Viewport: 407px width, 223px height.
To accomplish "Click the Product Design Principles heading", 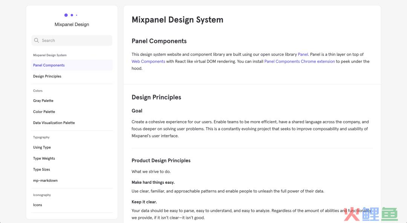I will pos(161,161).
